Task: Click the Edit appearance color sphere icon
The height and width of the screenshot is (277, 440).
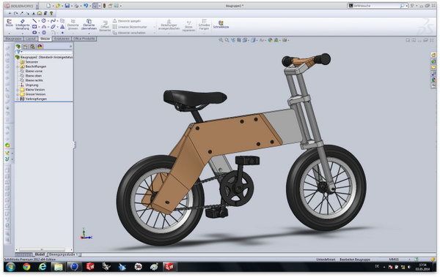Action: pos(270,40)
